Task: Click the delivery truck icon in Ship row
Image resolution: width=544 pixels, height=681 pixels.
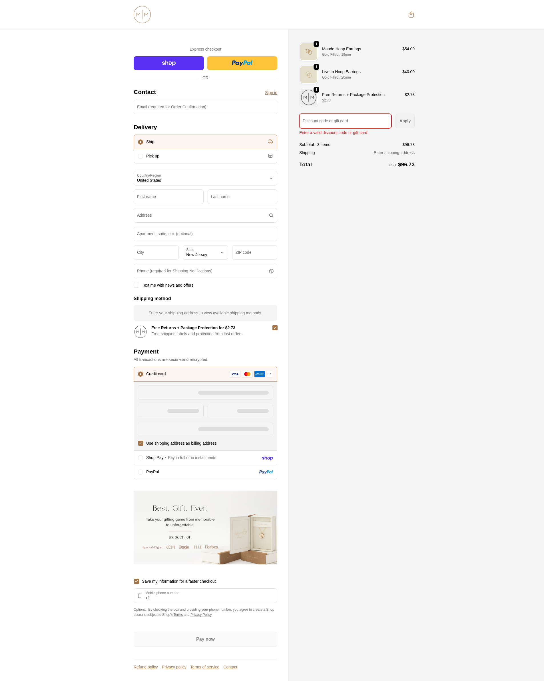Action: coord(270,142)
